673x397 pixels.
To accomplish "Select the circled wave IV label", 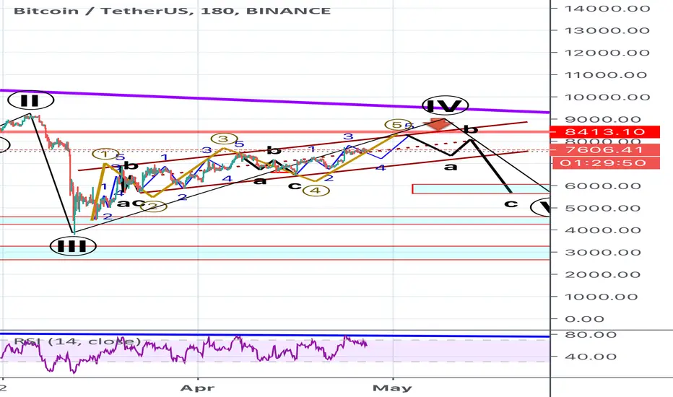I will 445,105.
